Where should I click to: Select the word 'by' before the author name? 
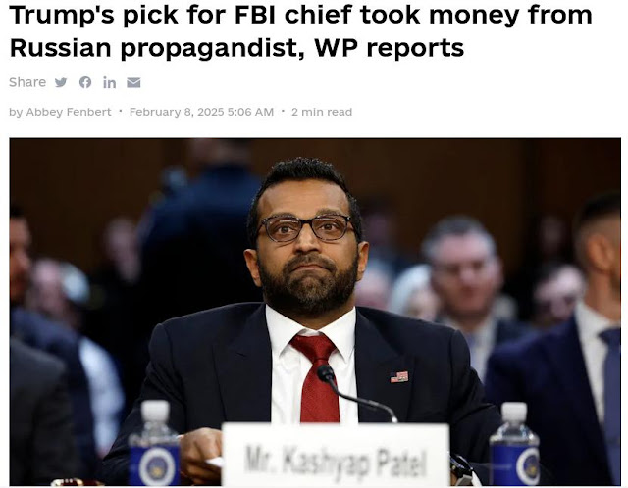point(16,112)
